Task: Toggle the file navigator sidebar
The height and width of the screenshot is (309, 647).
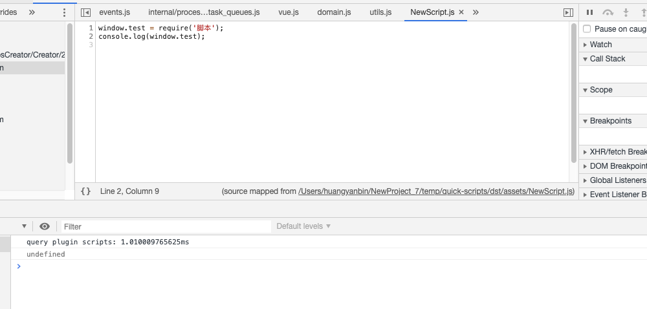Action: click(85, 12)
